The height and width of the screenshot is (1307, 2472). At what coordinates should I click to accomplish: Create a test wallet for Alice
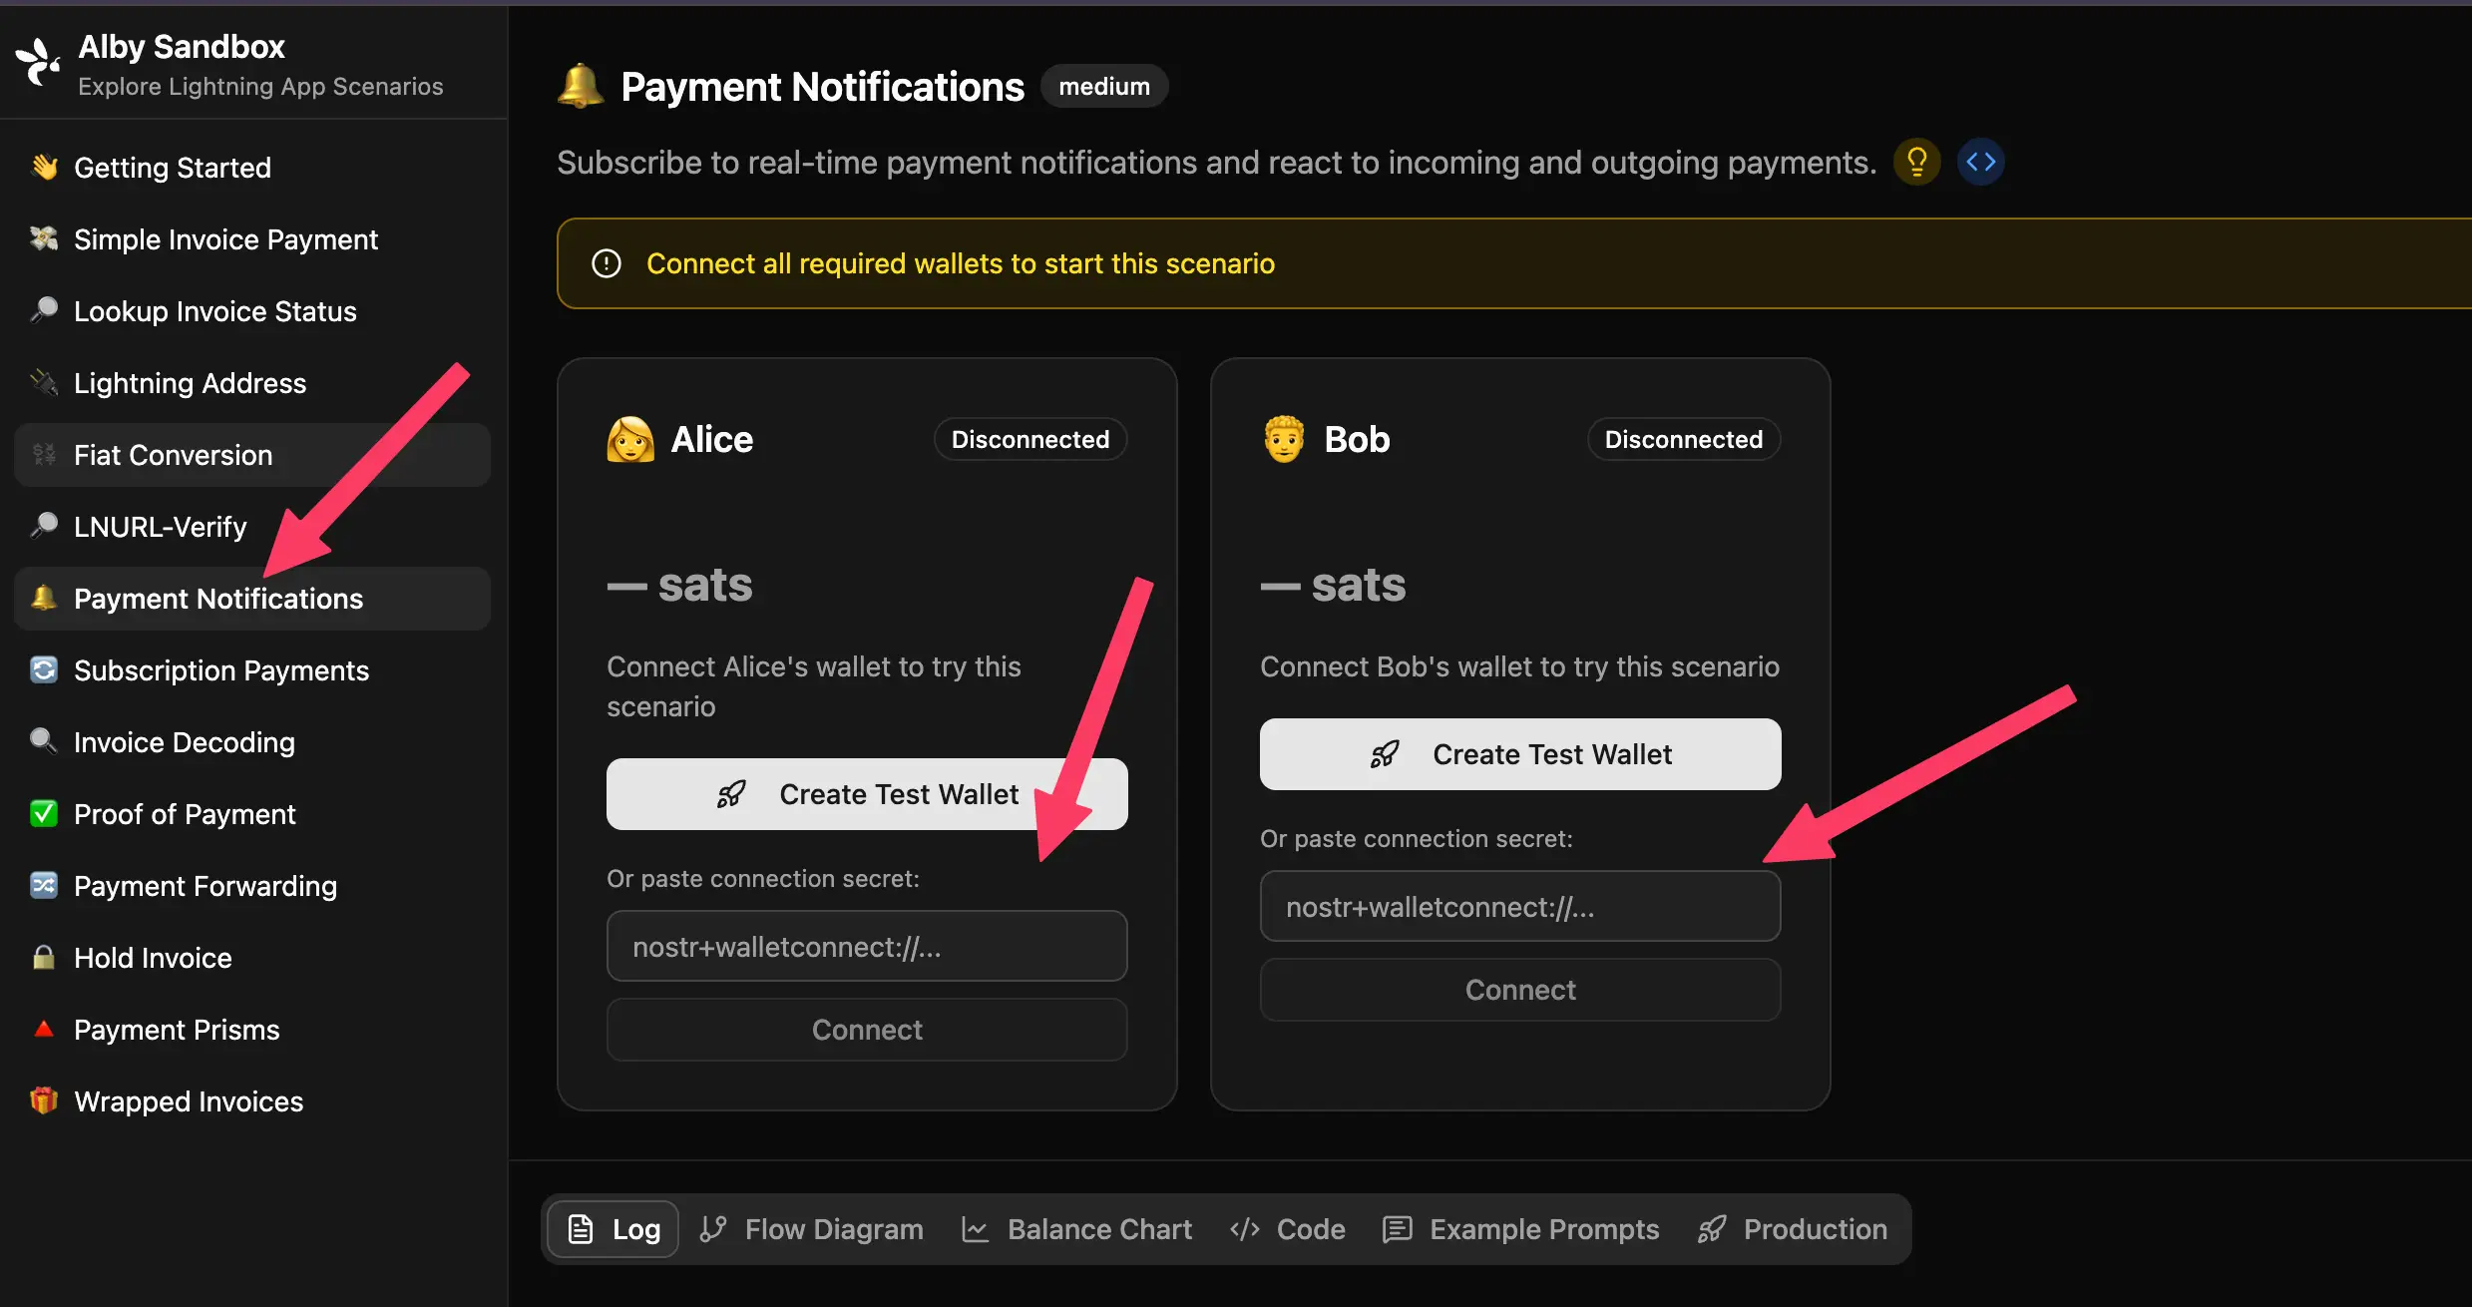coord(866,794)
